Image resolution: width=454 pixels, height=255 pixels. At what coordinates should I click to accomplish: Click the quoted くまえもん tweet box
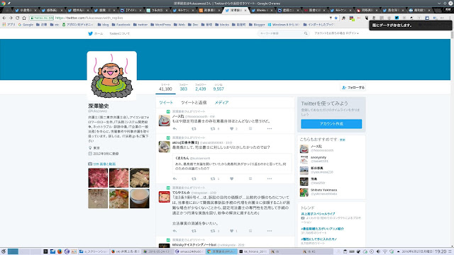click(x=232, y=164)
